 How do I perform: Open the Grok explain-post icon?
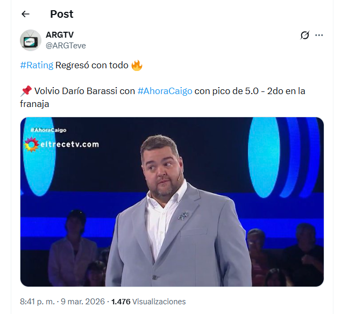(305, 35)
